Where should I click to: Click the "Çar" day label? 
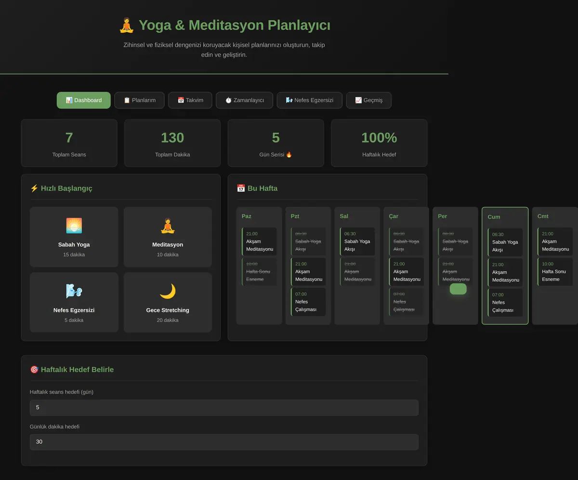(394, 216)
